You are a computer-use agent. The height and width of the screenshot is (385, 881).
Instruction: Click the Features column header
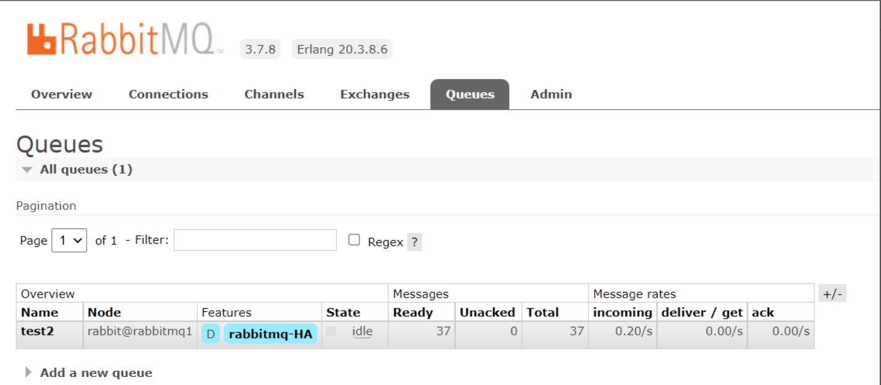coord(226,313)
